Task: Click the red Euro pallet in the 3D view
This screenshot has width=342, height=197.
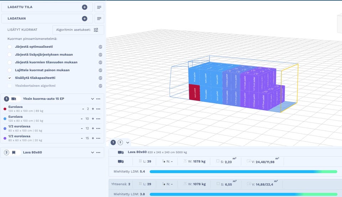Action: click(x=194, y=92)
